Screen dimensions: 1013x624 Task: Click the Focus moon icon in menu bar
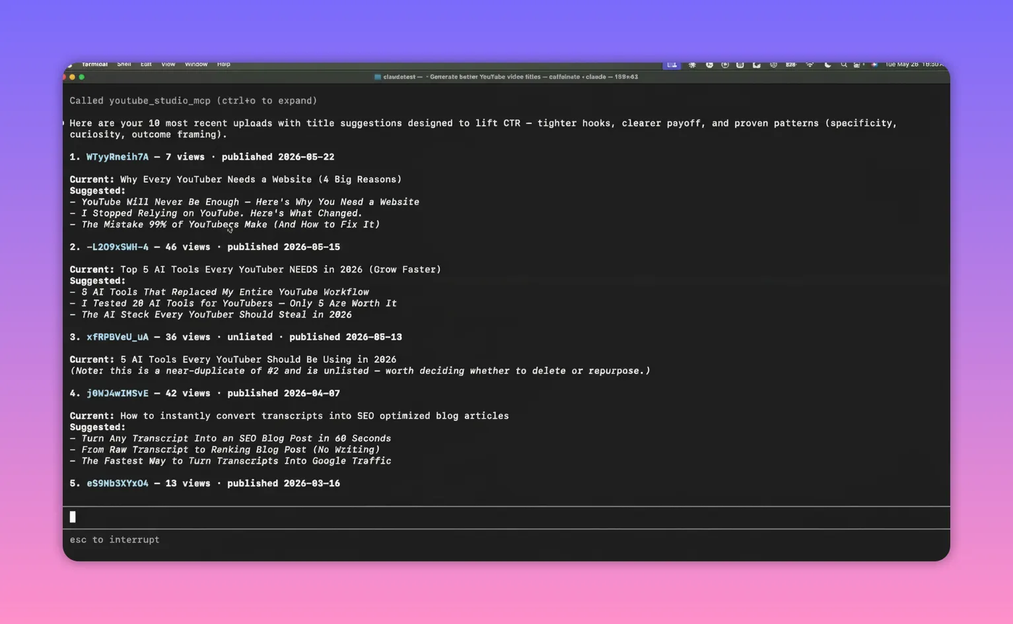click(x=827, y=65)
